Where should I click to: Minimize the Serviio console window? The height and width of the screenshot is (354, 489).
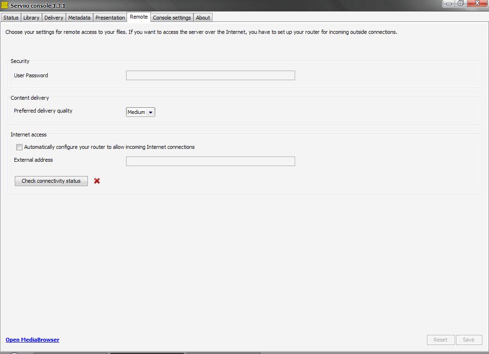(449, 3)
